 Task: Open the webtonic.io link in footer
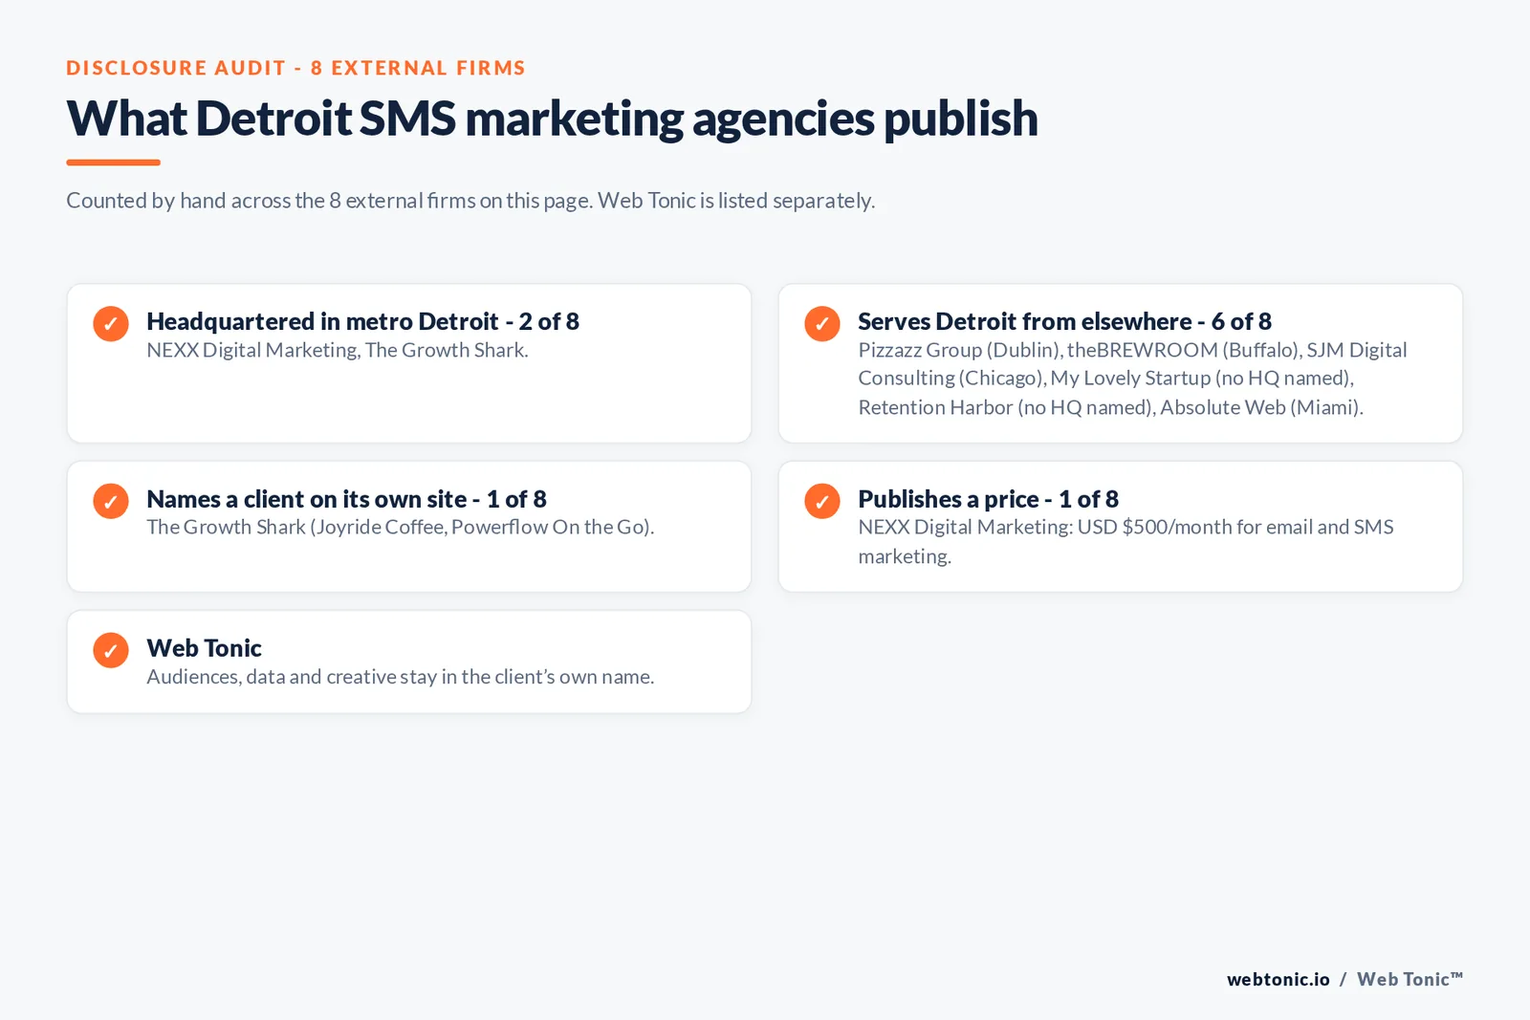point(1279,979)
